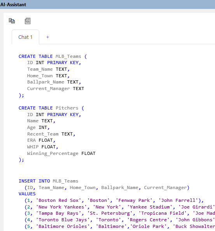Click the Pitchers table name
The width and height of the screenshot is (215, 231).
point(67,108)
